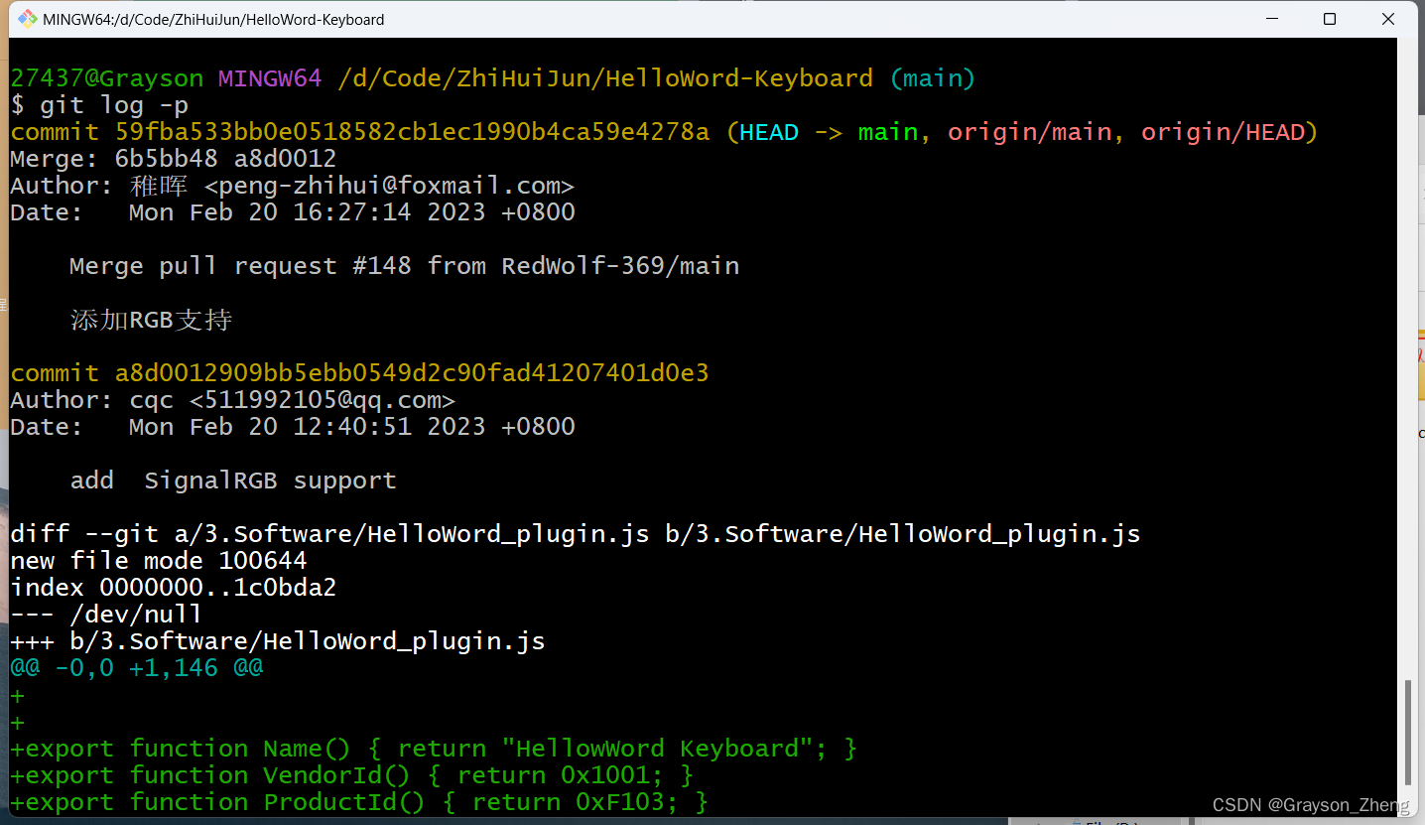Maximize the MINGW64 terminal window
The image size is (1425, 825).
point(1330,19)
